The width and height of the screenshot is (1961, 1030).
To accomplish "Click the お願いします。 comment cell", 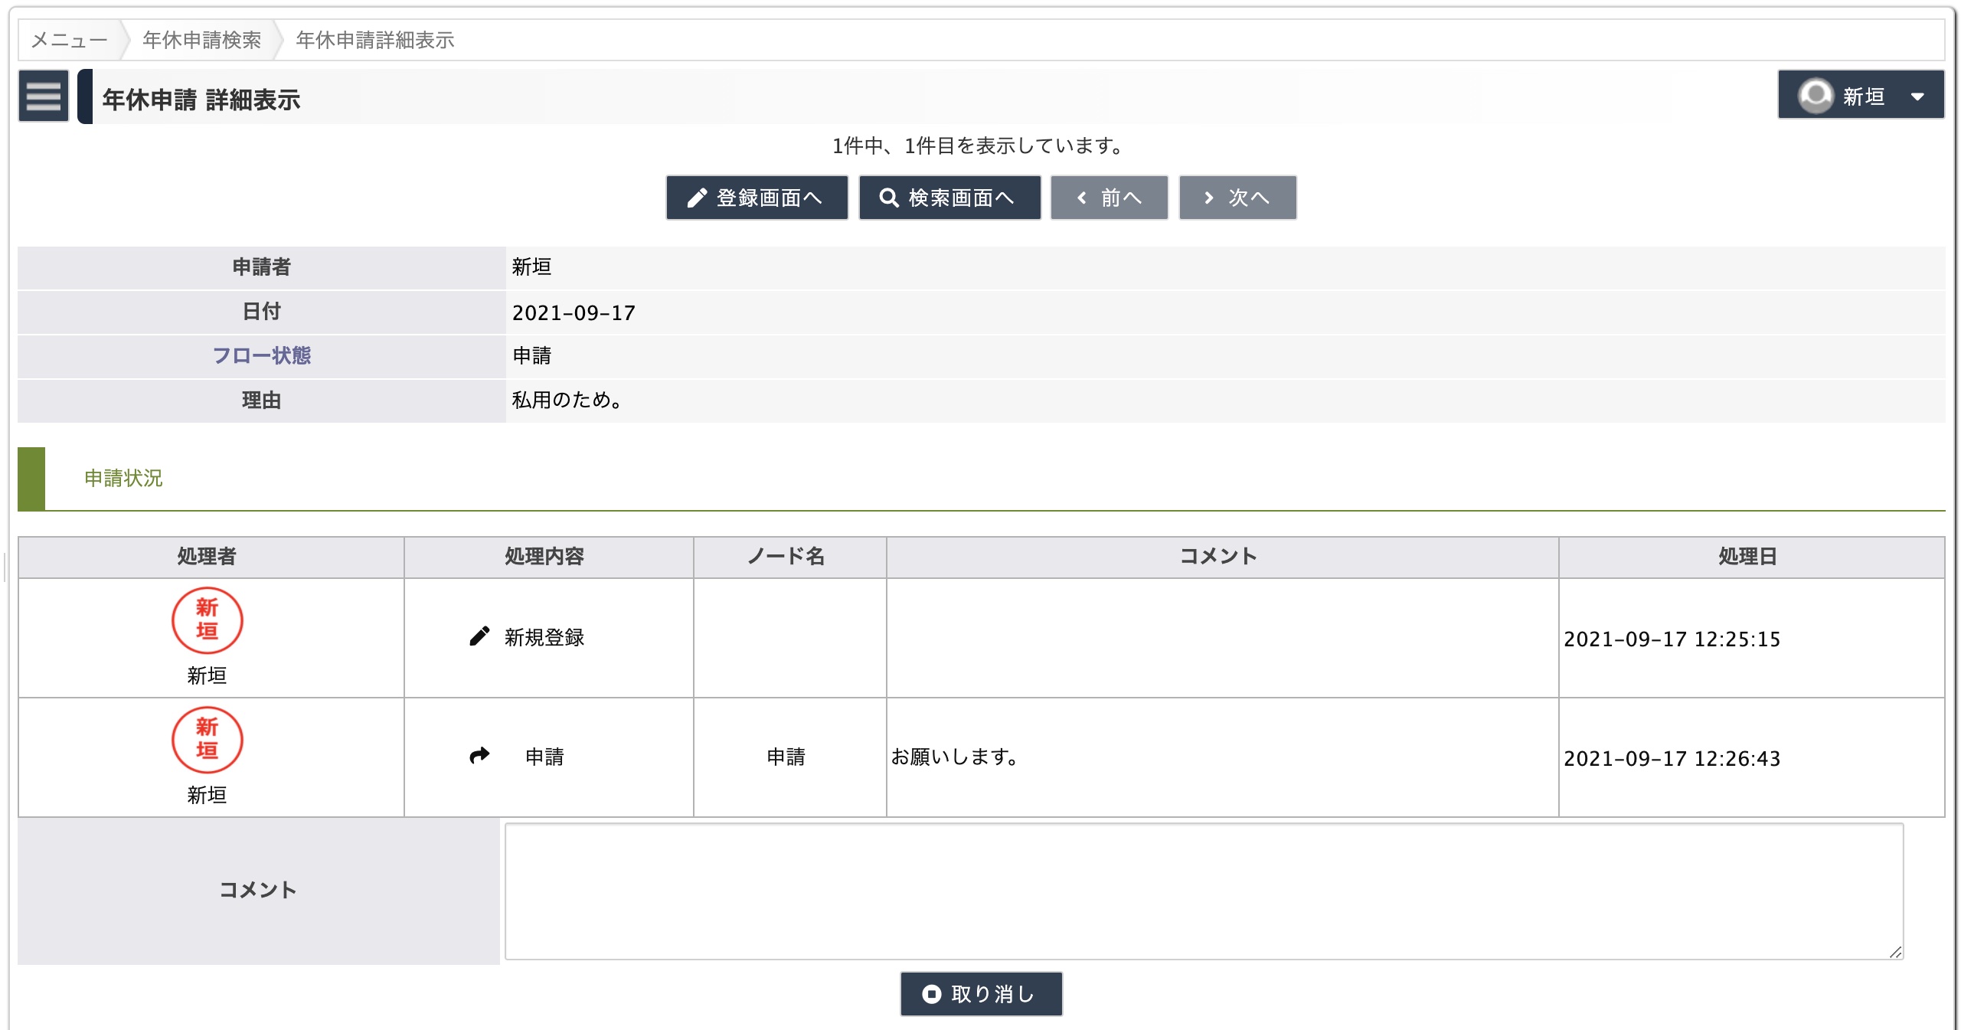I will pos(1222,757).
